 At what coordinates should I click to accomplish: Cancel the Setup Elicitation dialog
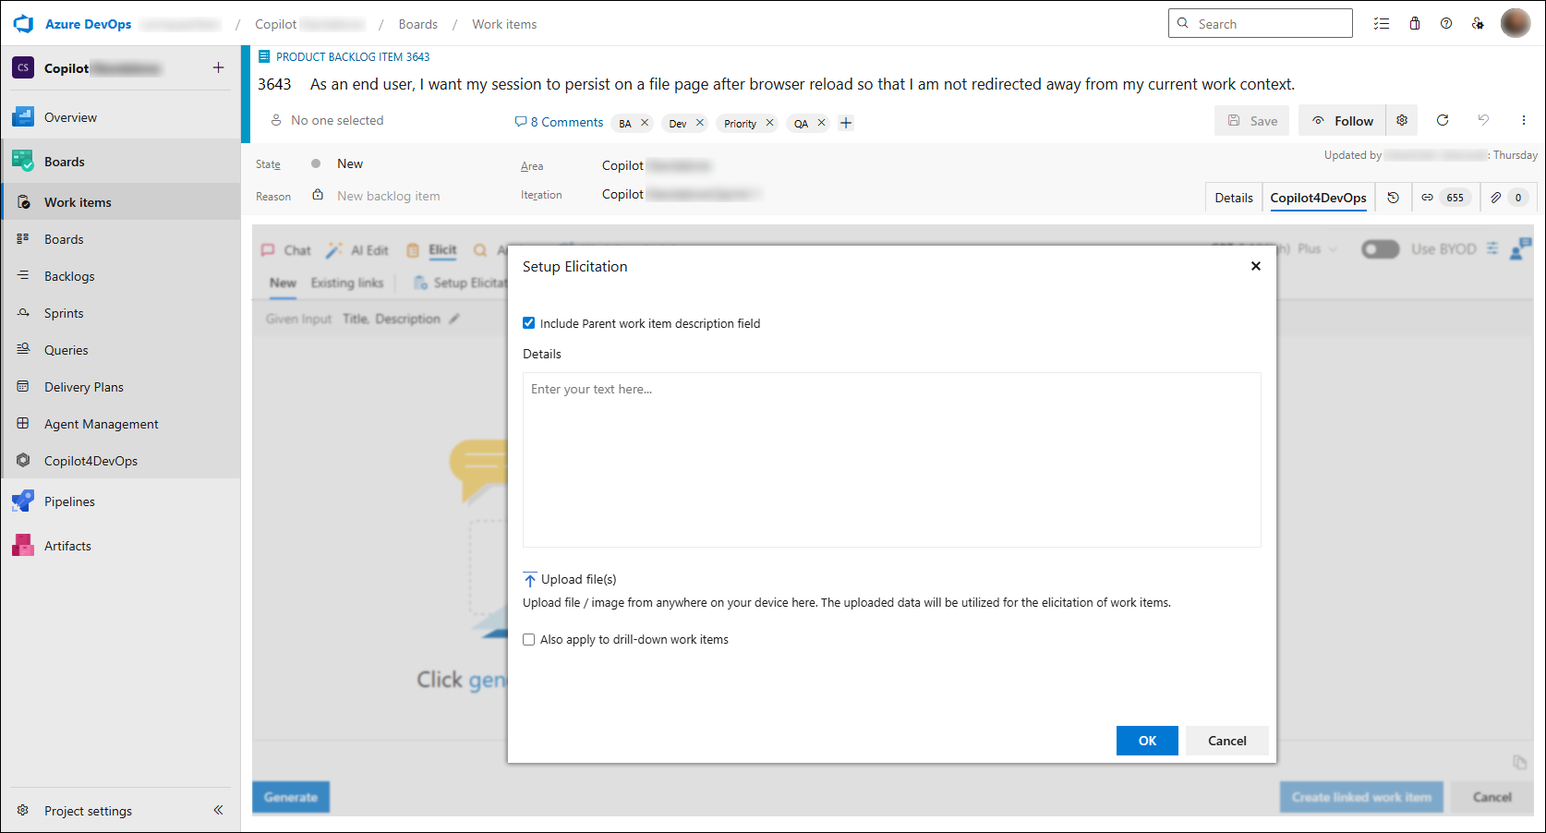[1226, 741]
